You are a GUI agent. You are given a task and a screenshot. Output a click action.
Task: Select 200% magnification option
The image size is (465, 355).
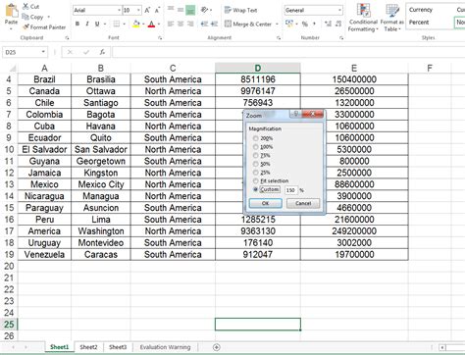click(x=256, y=138)
